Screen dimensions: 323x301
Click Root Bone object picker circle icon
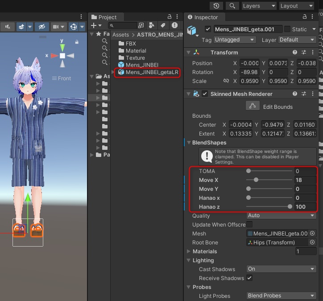point(312,242)
